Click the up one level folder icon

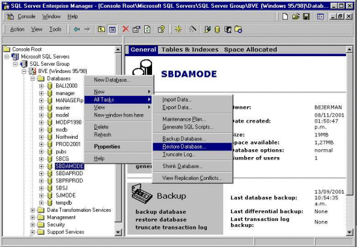click(x=101, y=29)
